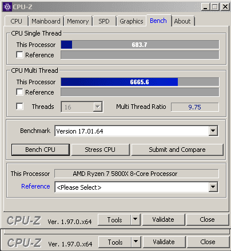Click the upper Close button
The height and width of the screenshot is (251, 231).
208,219
